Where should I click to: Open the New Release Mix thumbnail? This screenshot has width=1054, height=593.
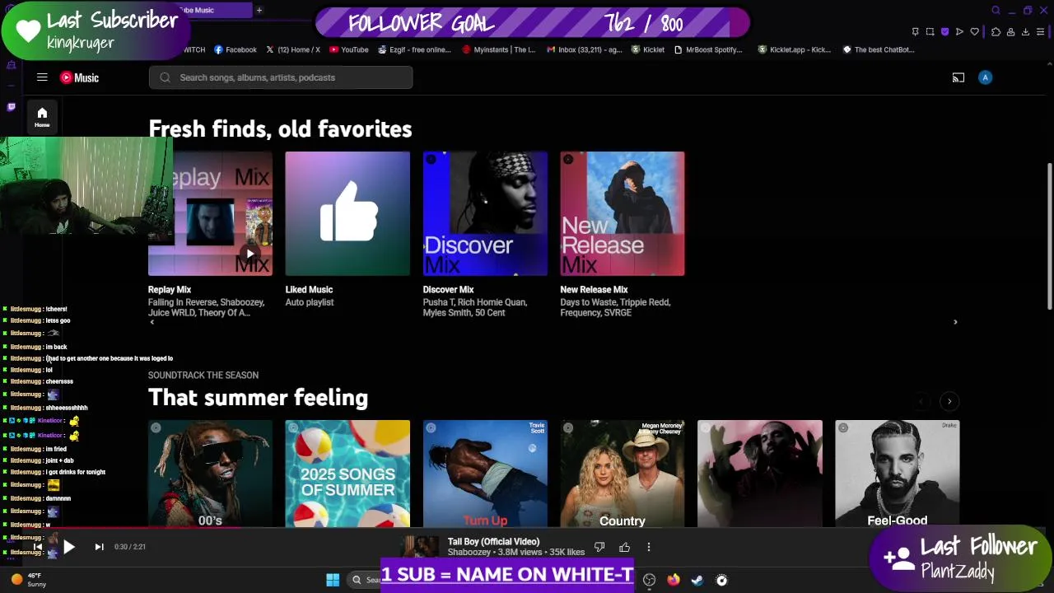(623, 213)
